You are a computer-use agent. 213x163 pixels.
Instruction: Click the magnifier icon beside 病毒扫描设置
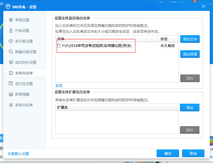coord(11,52)
